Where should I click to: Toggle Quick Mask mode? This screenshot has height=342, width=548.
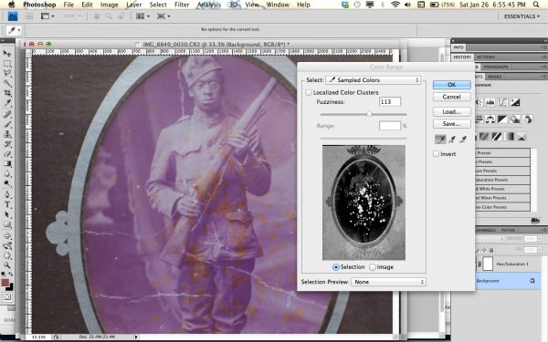coord(7,297)
